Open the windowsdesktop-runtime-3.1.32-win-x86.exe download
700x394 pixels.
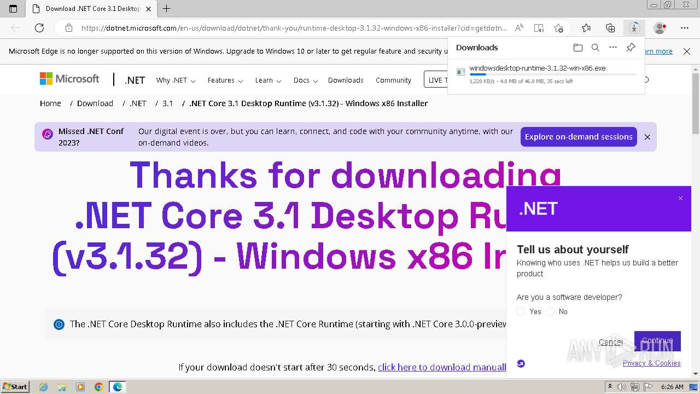(x=537, y=68)
